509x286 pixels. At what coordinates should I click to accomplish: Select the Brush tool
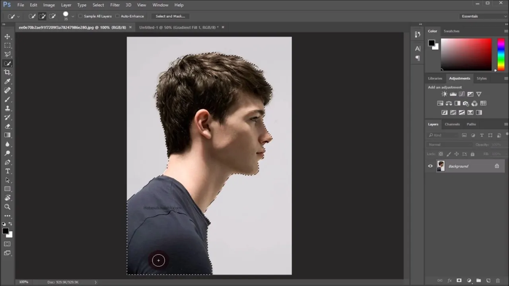click(8, 99)
